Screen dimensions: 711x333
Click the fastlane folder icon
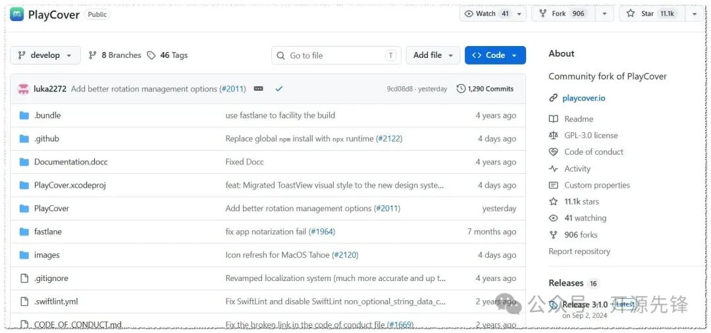coord(24,232)
